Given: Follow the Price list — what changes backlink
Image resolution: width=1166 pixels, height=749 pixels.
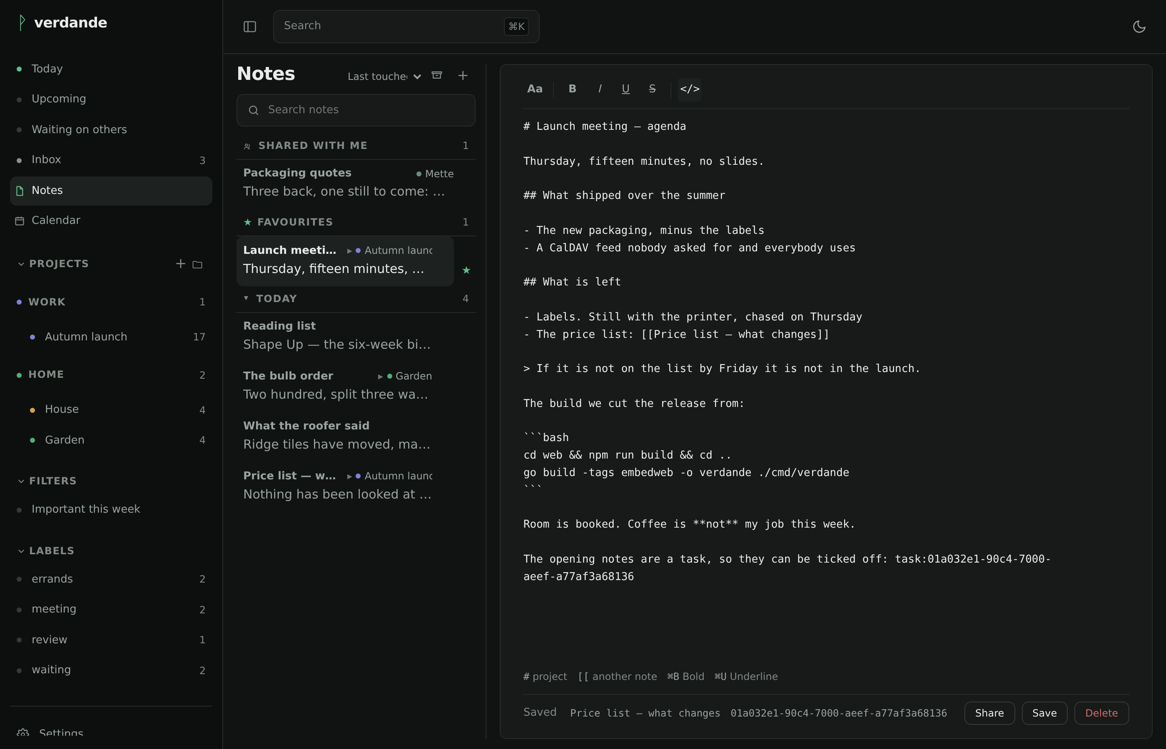Looking at the screenshot, I should click(x=645, y=714).
